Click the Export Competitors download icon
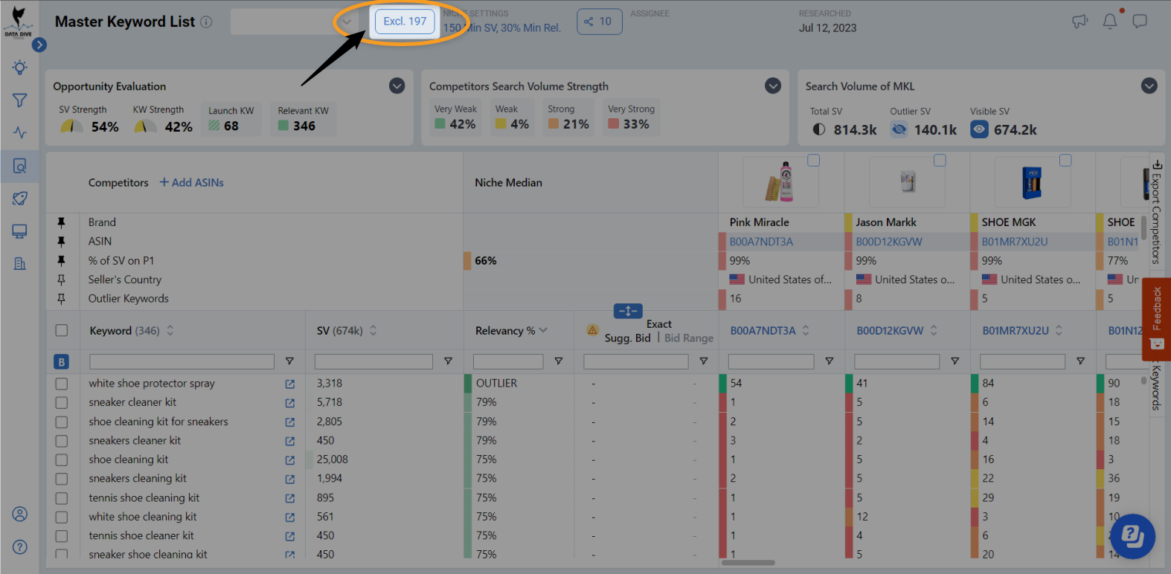 point(1157,165)
